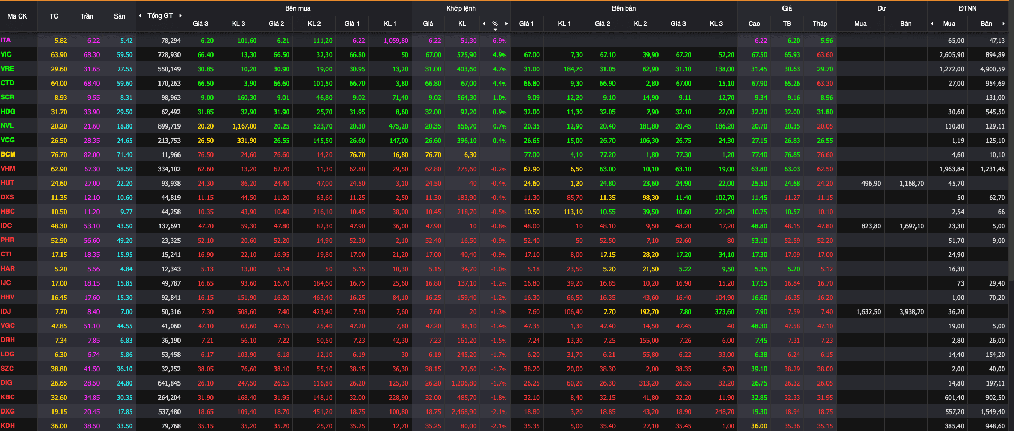Screen dimensions: 1014x431
Task: Open the DRH stock symbol
Action: pyautogui.click(x=8, y=340)
